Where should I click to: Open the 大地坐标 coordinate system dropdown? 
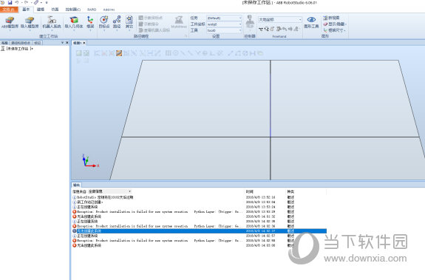coord(279,19)
